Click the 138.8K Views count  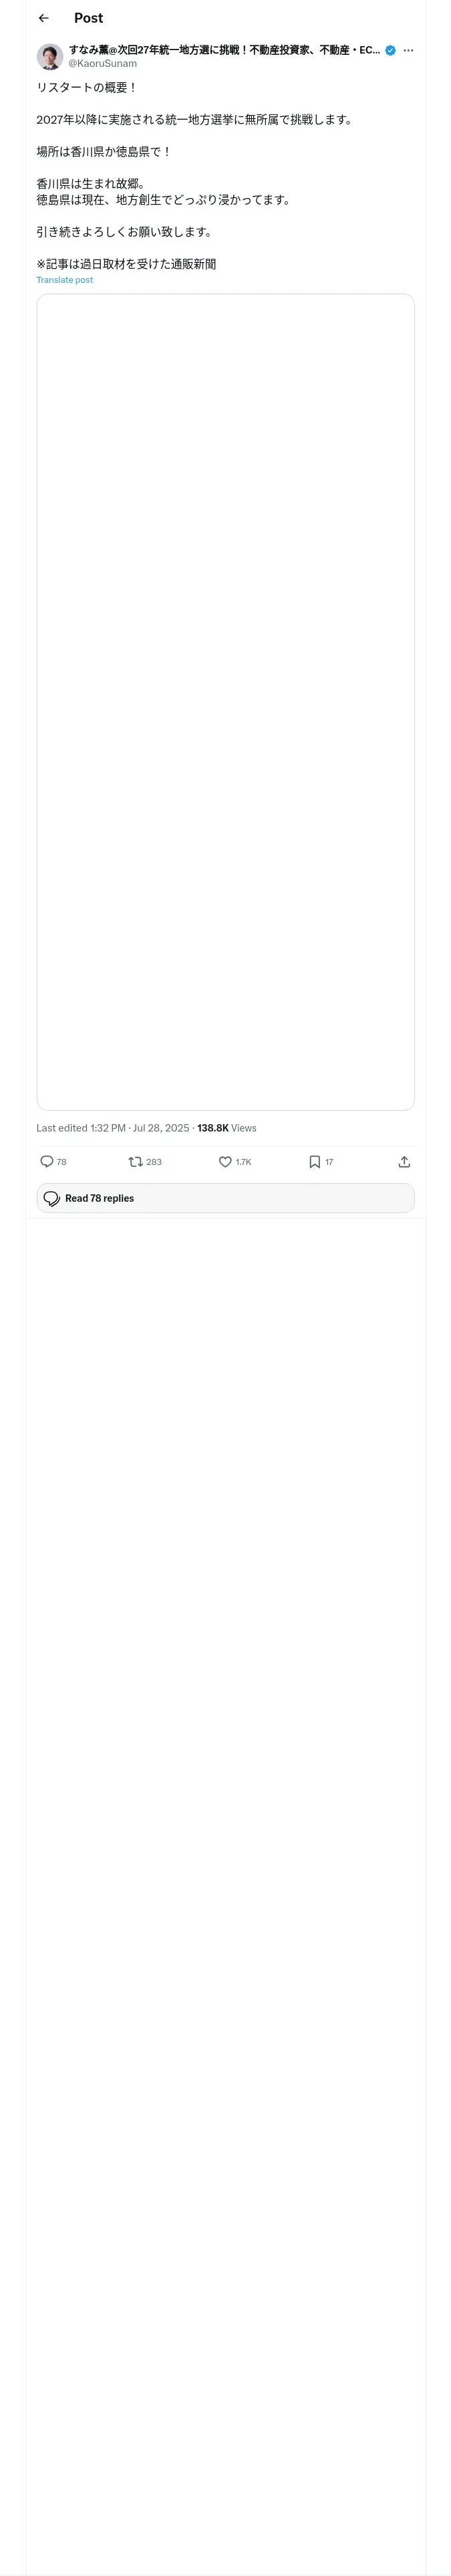227,1128
